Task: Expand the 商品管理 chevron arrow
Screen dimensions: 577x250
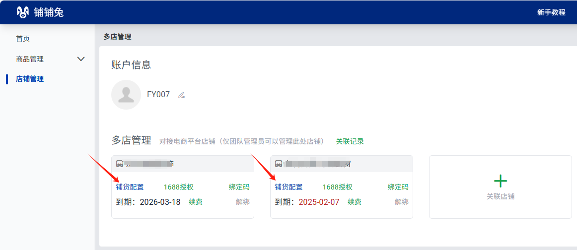Action: point(81,59)
